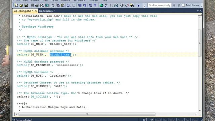
Task: Click the Paste clipboard icon
Action: point(63,5)
